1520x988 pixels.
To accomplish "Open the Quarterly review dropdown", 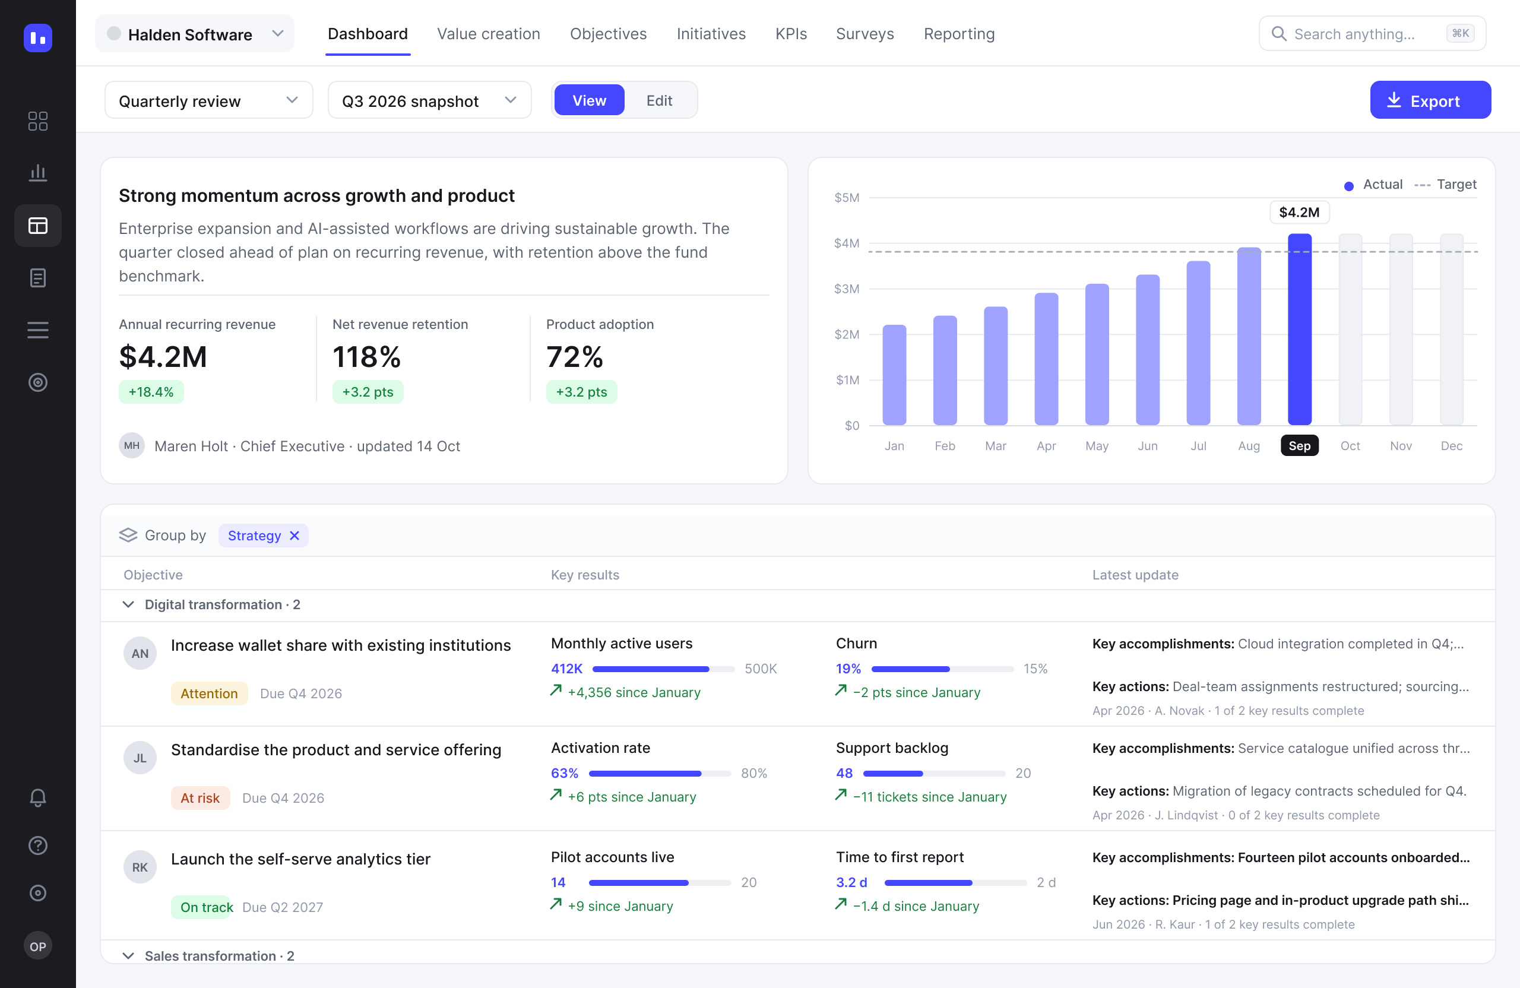I will pyautogui.click(x=209, y=100).
